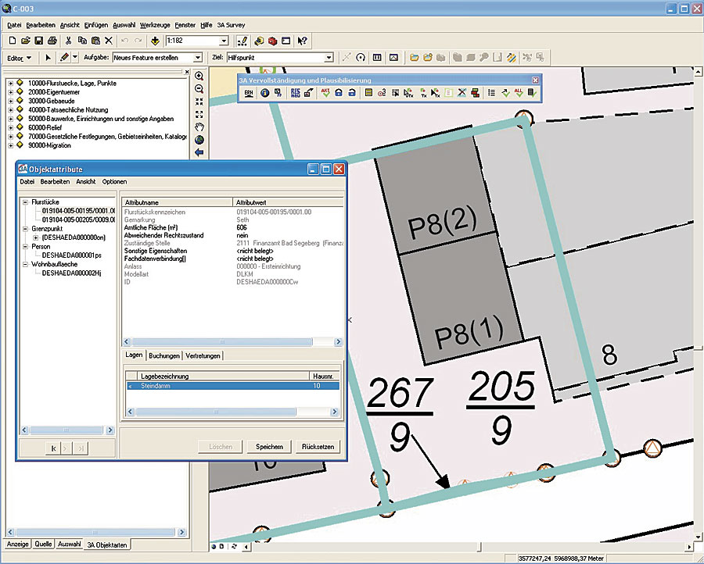
Task: Click the Lagebezeichnung table horizontal scrollbar
Action: [232, 412]
